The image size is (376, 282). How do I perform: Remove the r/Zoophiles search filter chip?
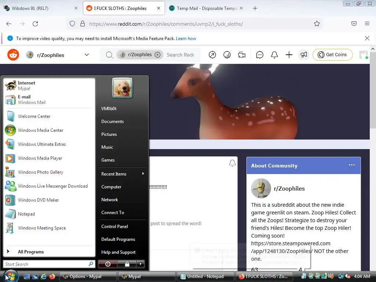[x=158, y=55]
